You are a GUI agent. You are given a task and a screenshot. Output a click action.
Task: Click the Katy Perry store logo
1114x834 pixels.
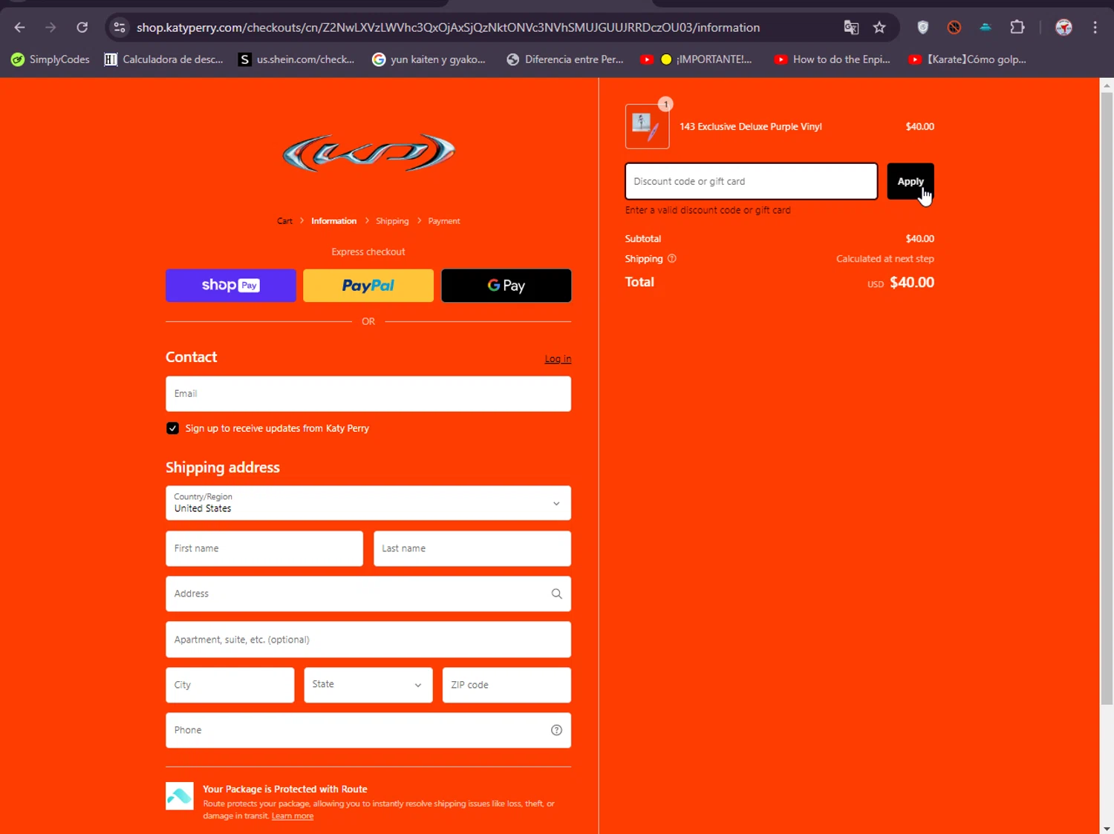pyautogui.click(x=368, y=153)
